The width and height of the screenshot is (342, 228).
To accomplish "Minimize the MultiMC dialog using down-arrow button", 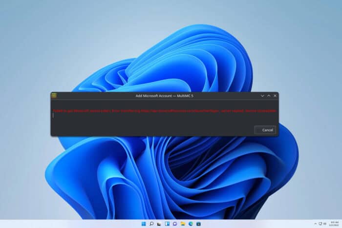I will point(262,96).
